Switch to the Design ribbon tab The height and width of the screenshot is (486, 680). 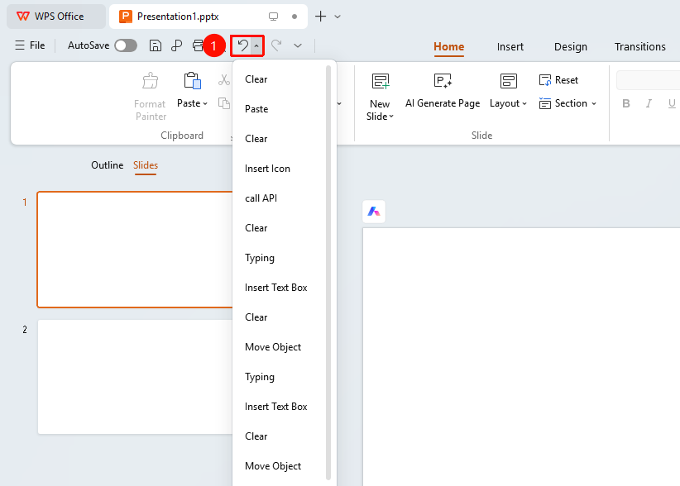pyautogui.click(x=571, y=47)
